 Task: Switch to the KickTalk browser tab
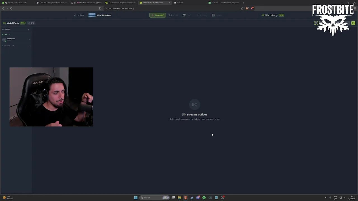coord(189,3)
